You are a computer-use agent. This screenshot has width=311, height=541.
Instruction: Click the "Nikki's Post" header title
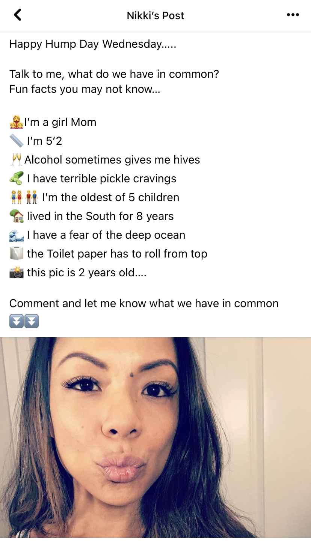tap(155, 15)
